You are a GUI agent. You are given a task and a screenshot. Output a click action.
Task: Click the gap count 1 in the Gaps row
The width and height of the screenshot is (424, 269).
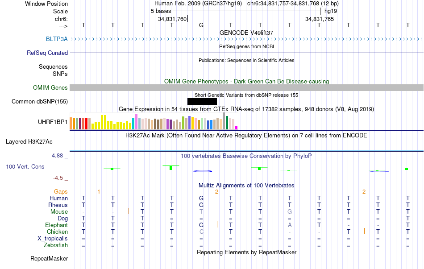pos(99,192)
